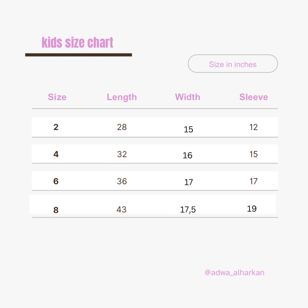Viewport: 308px width, 308px height.
Task: Select the Size column header
Action: (57, 97)
